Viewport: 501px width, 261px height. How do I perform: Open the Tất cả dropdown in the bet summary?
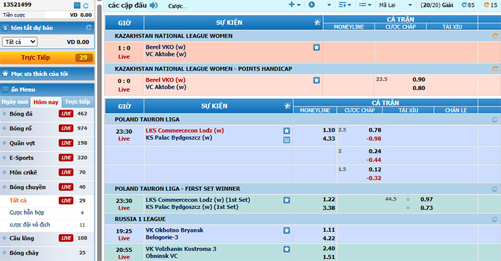tap(19, 42)
